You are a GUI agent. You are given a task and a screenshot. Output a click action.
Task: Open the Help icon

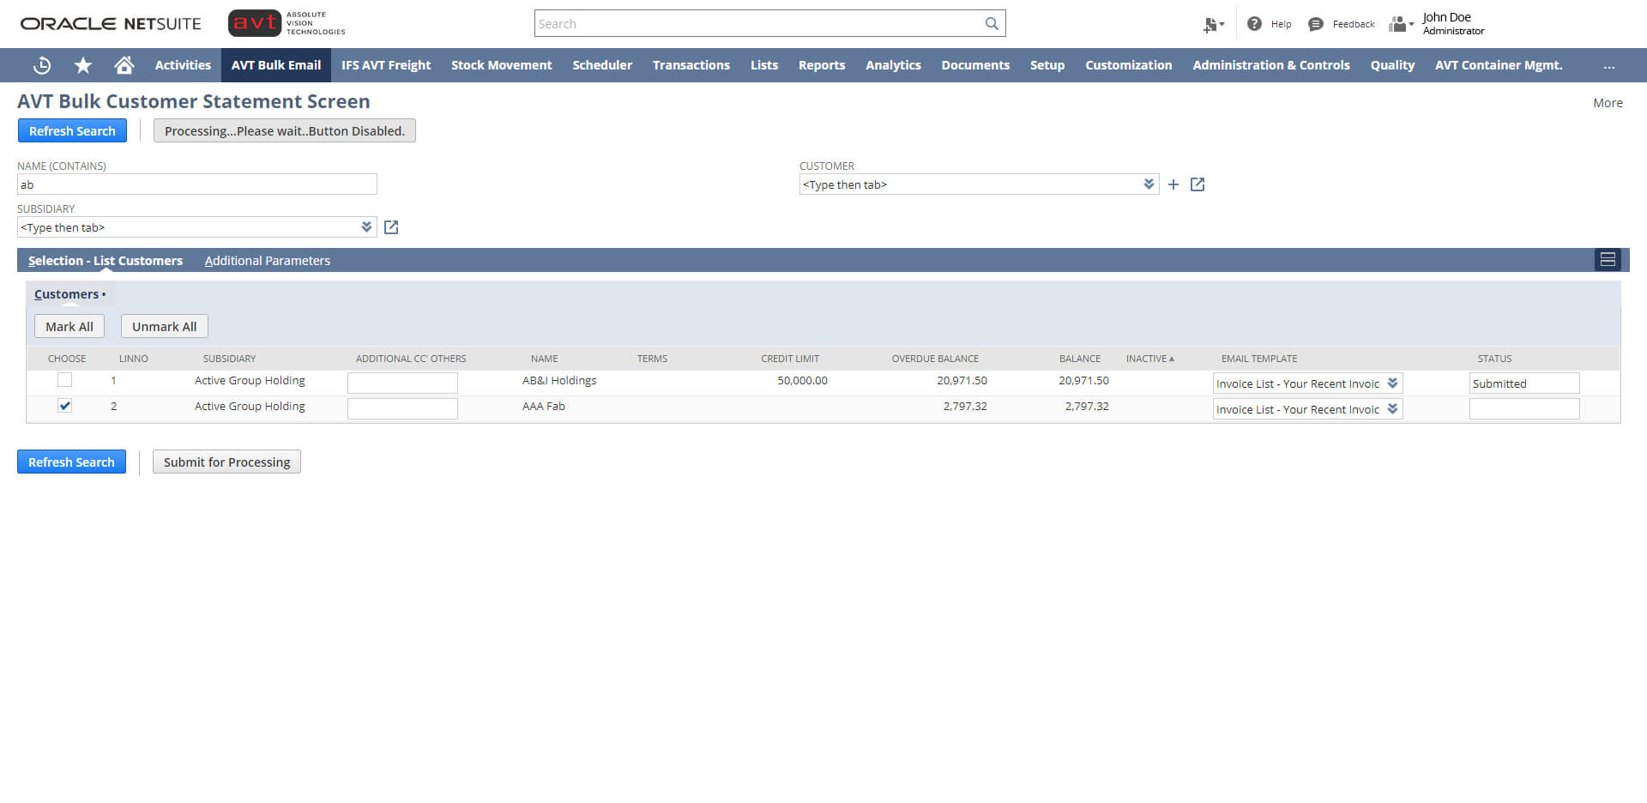[1253, 23]
